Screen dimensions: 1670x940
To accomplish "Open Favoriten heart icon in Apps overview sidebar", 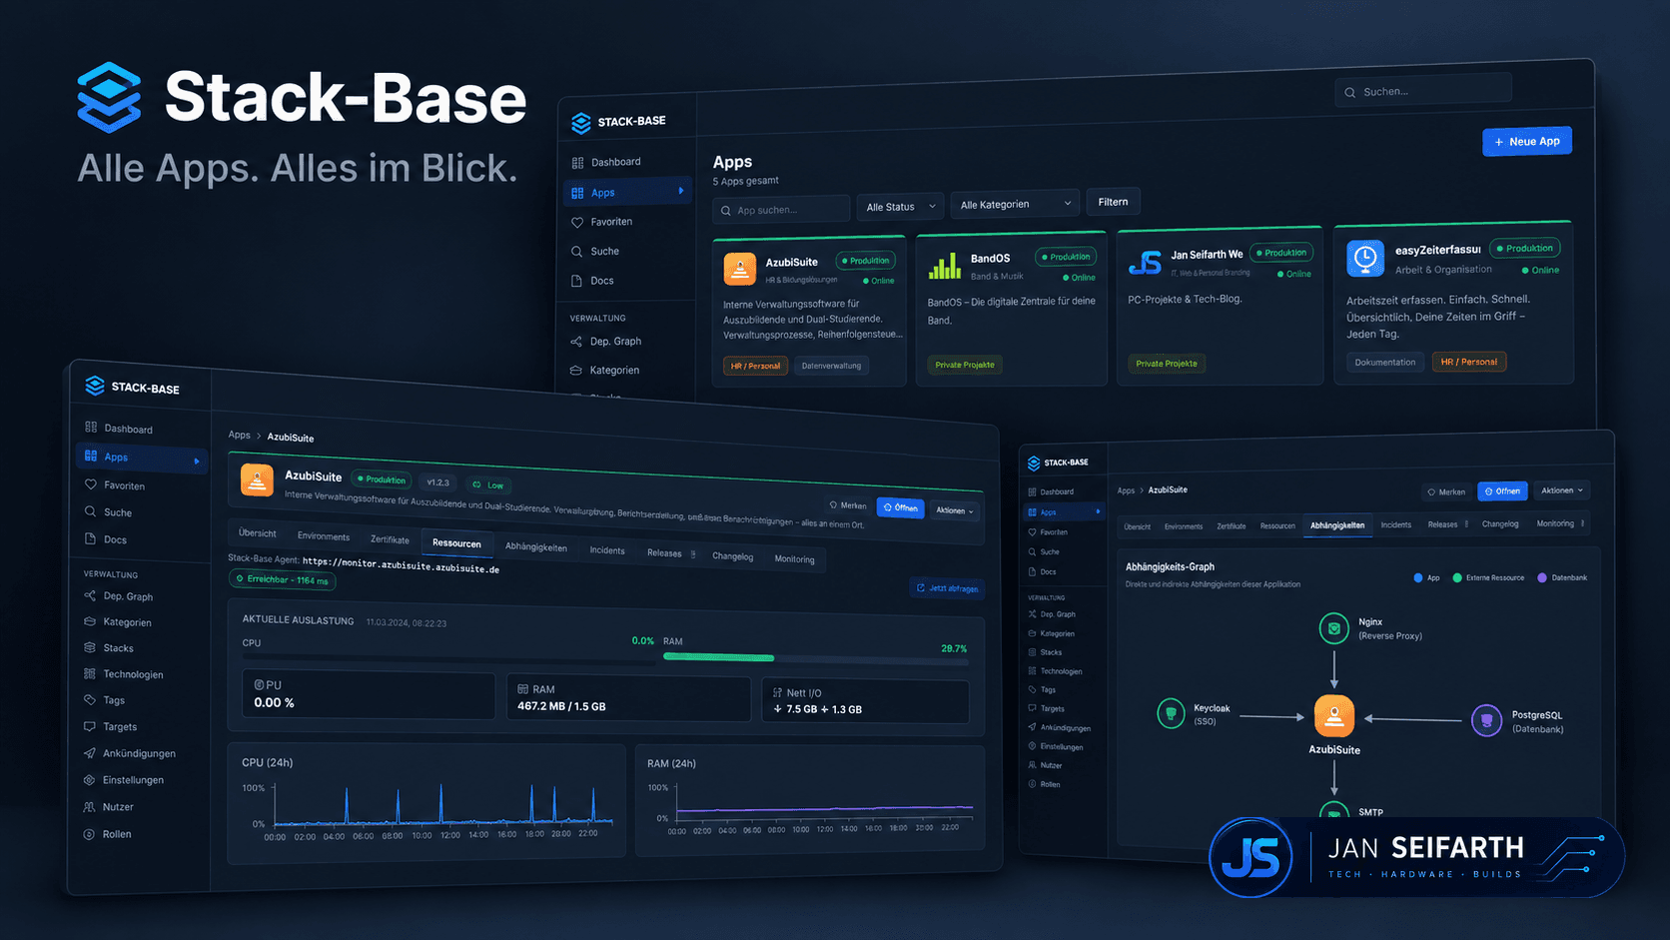I will 577,223.
